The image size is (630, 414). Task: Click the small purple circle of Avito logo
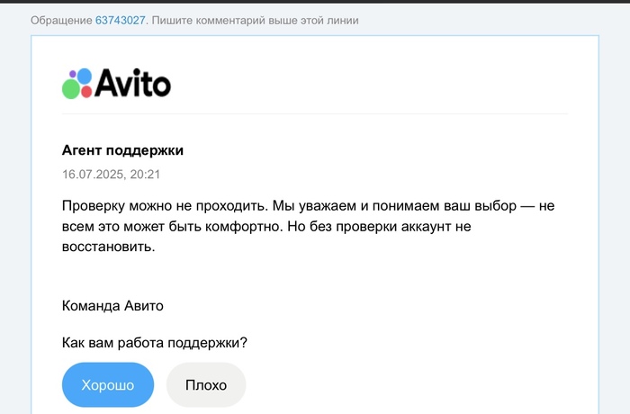74,73
